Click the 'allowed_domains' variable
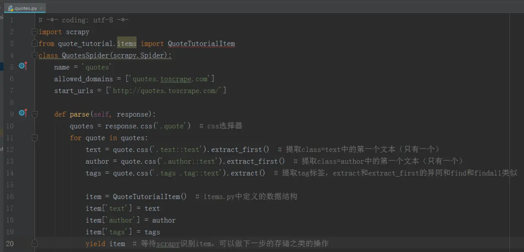 tap(83, 79)
